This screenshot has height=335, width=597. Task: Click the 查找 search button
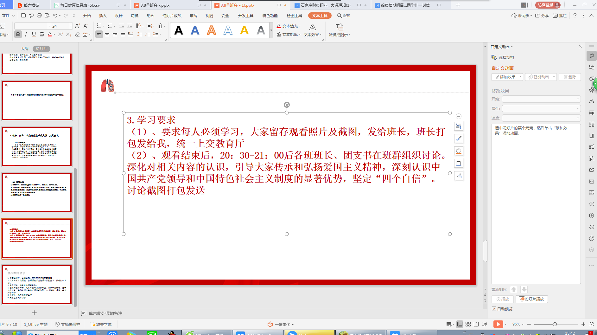coord(344,16)
